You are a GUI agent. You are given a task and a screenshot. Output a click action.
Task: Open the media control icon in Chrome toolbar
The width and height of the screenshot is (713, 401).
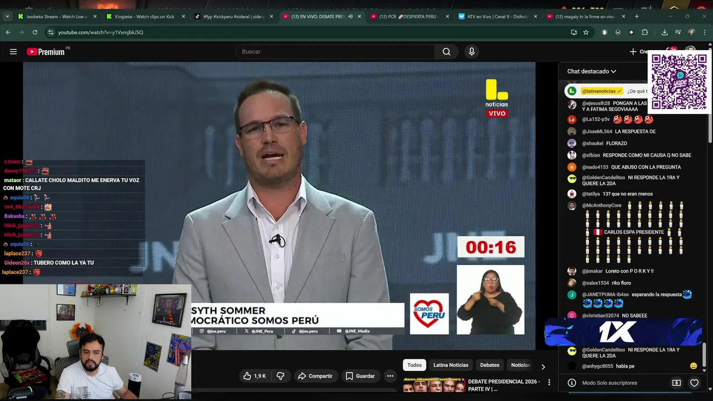point(678,32)
